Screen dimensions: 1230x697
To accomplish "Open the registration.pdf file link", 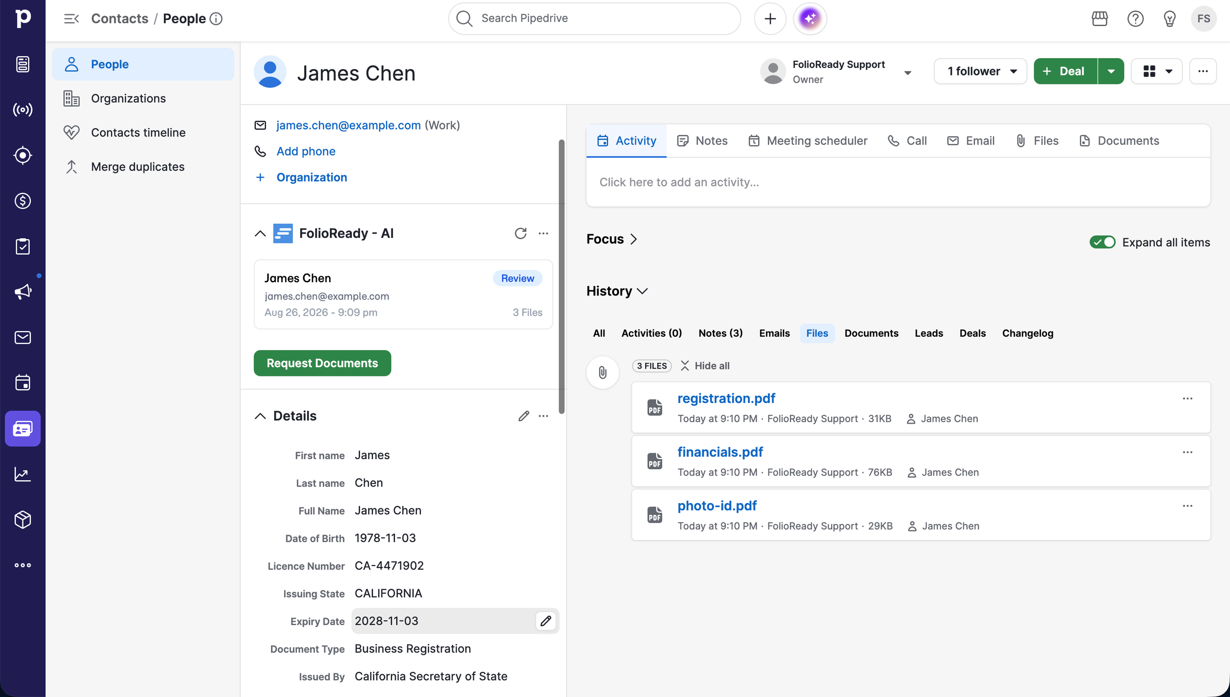I will coord(726,398).
